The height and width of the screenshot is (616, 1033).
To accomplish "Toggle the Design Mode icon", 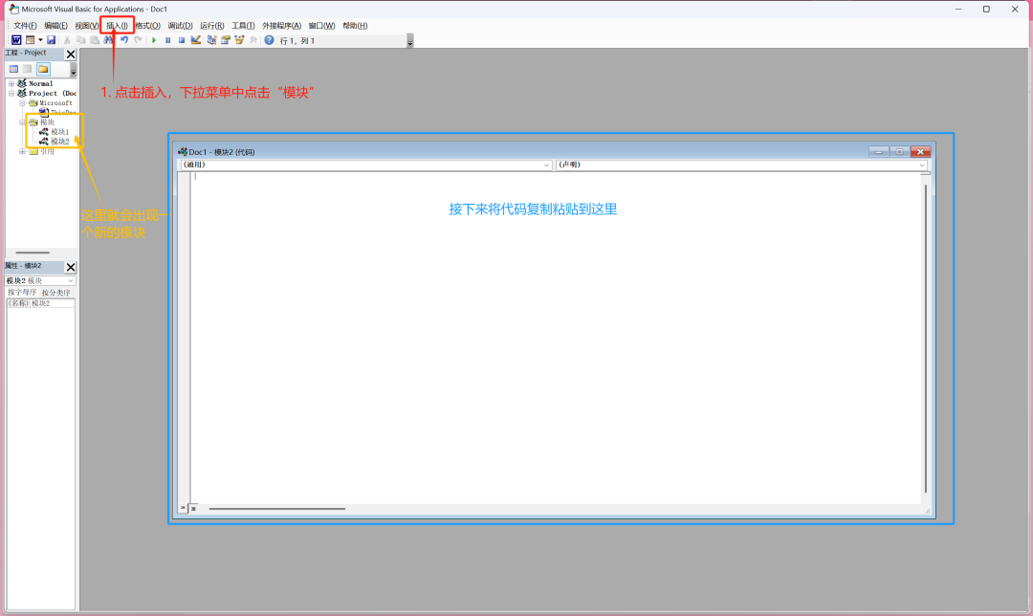I will 196,40.
